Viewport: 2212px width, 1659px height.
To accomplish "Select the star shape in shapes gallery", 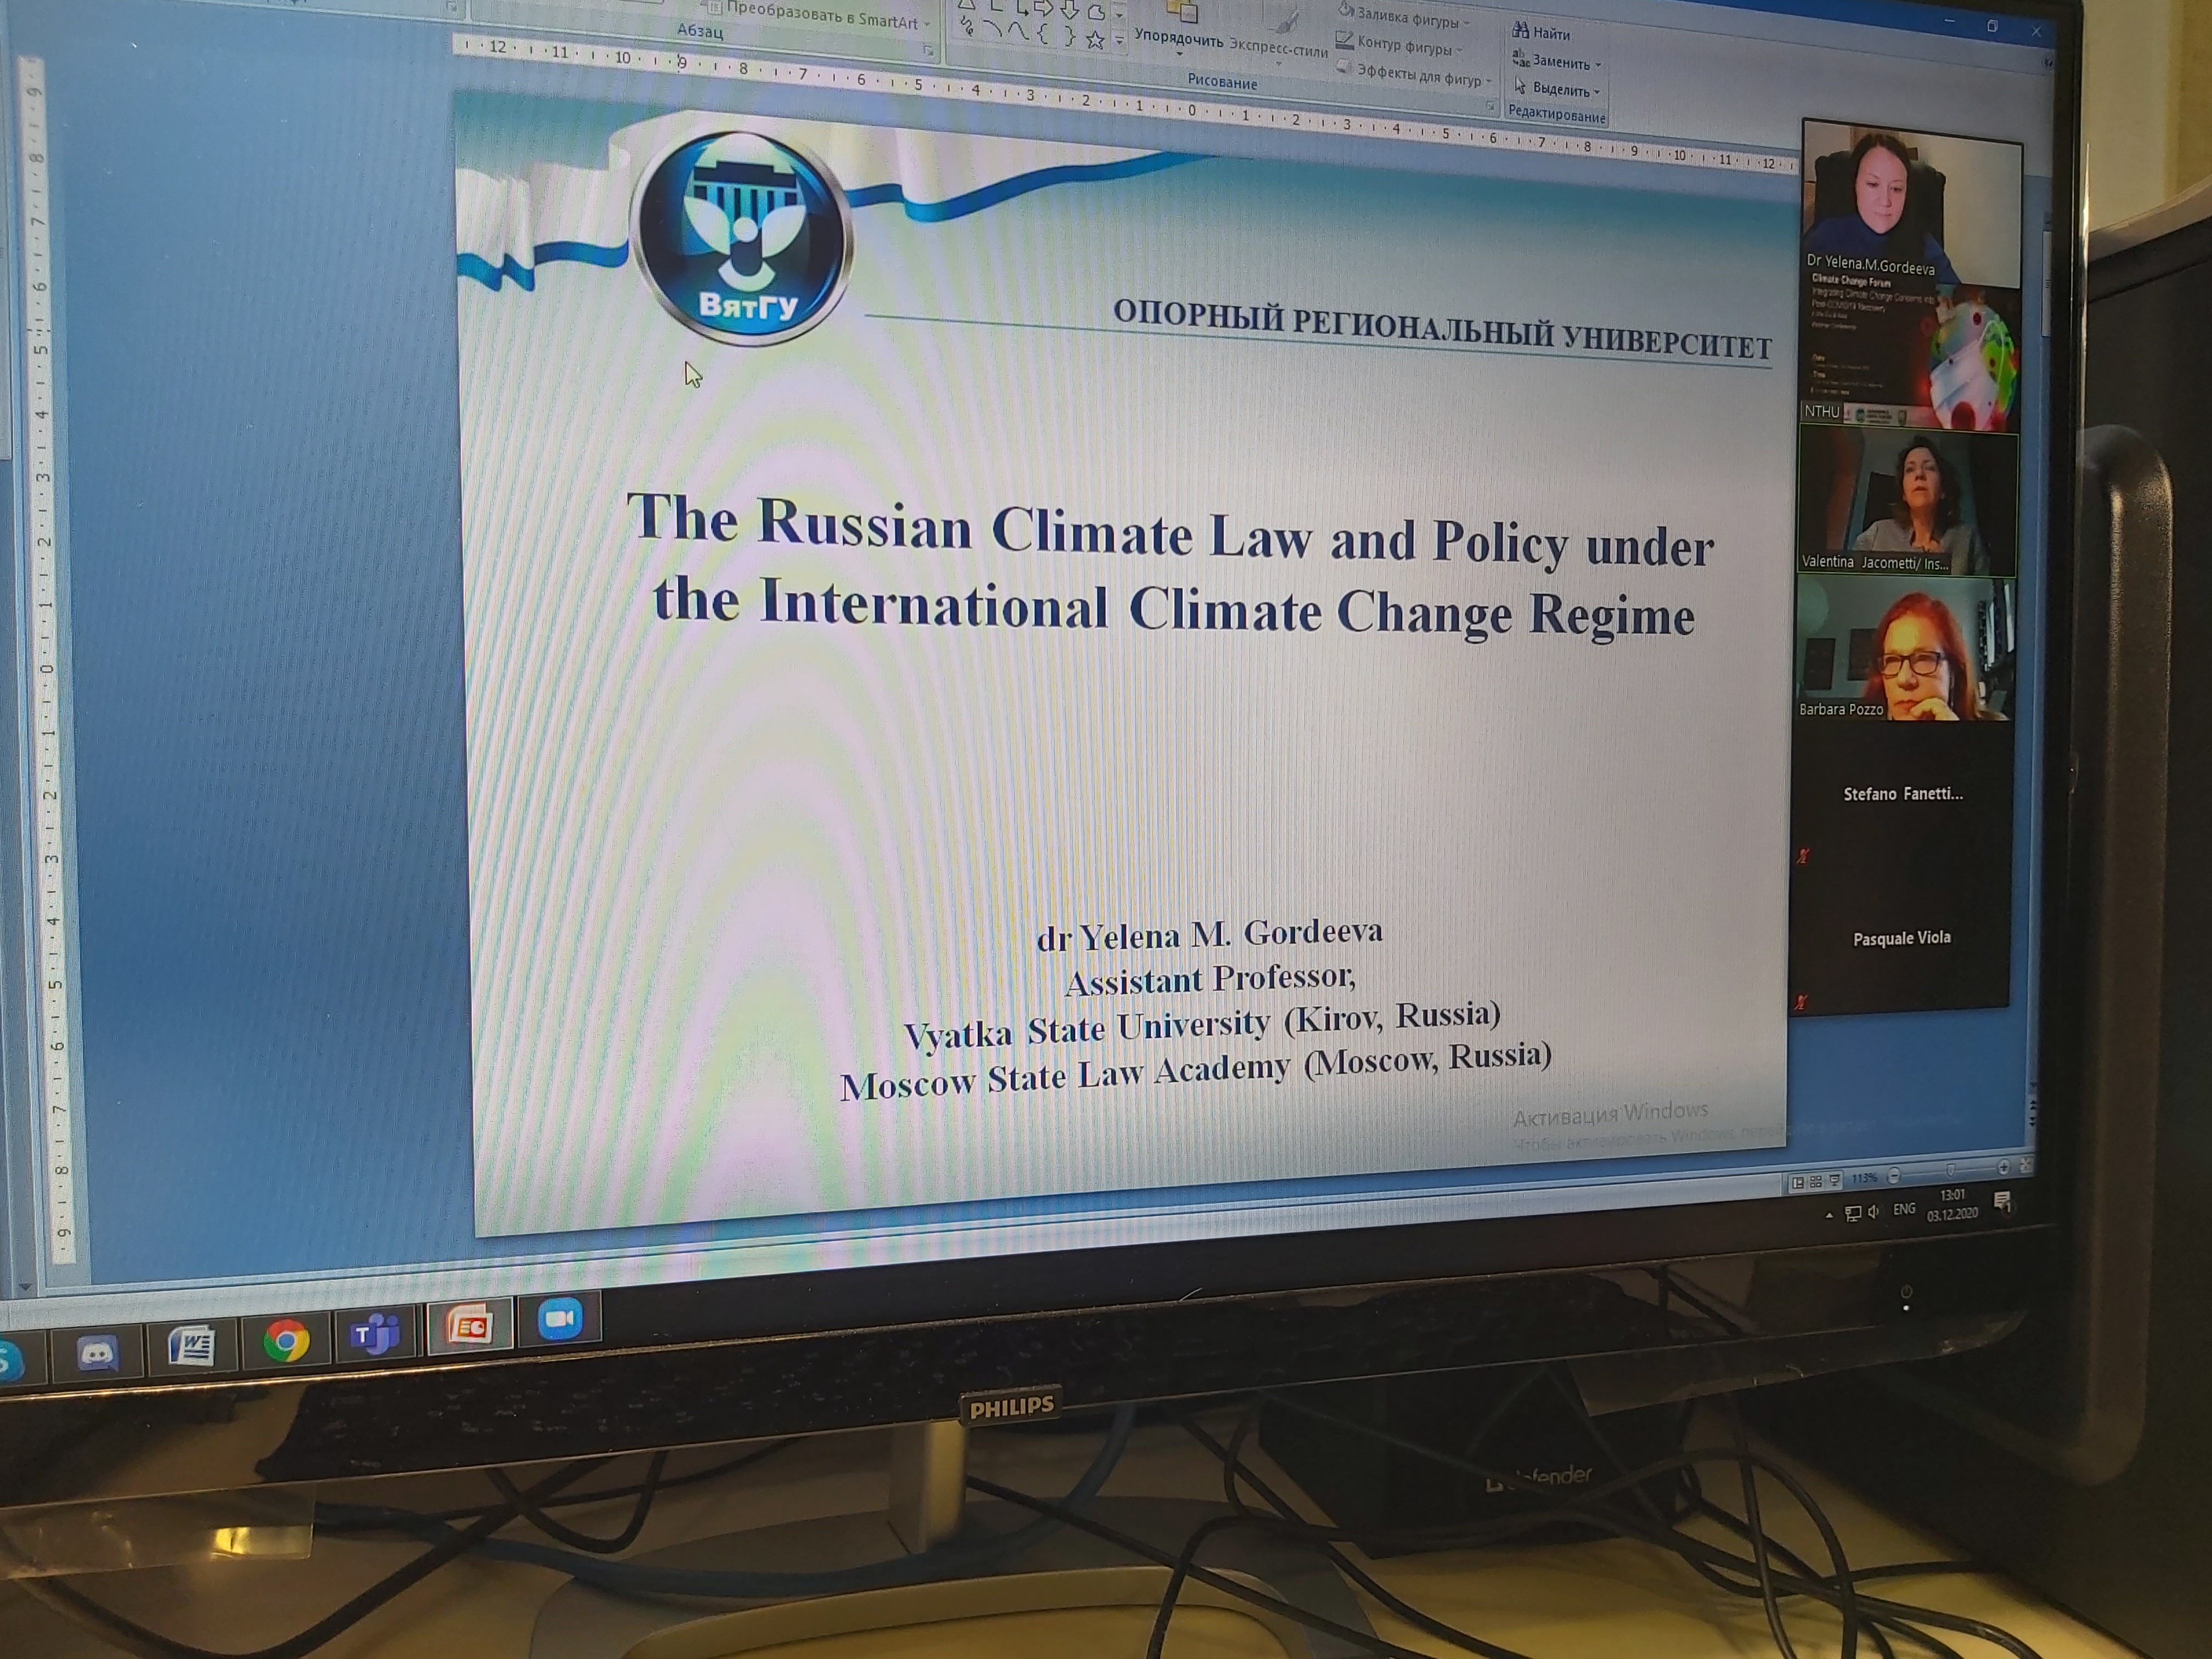I will [1095, 40].
